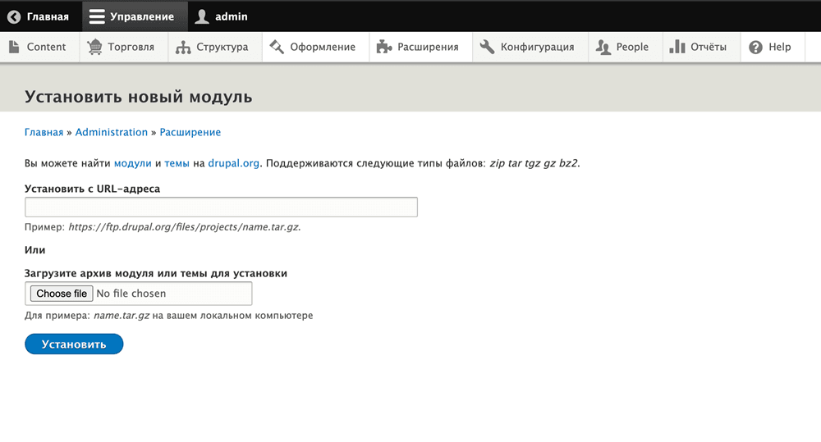Click the Расширения puzzle piece icon
821x442 pixels.
384,47
